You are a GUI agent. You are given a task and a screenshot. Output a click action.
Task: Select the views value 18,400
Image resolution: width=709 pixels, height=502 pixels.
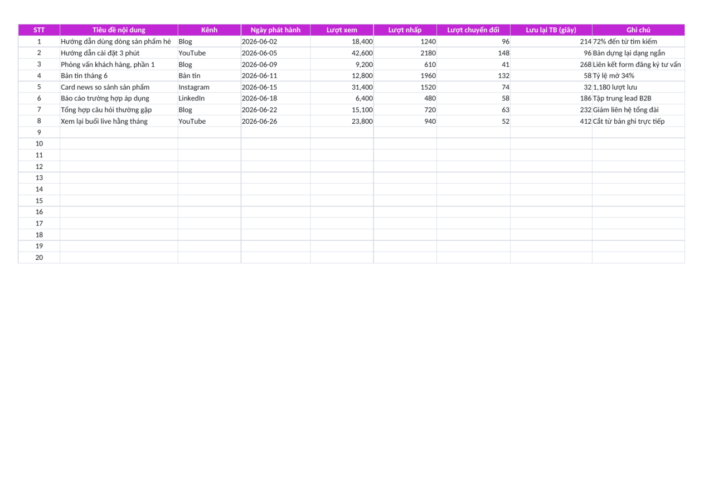coord(342,42)
